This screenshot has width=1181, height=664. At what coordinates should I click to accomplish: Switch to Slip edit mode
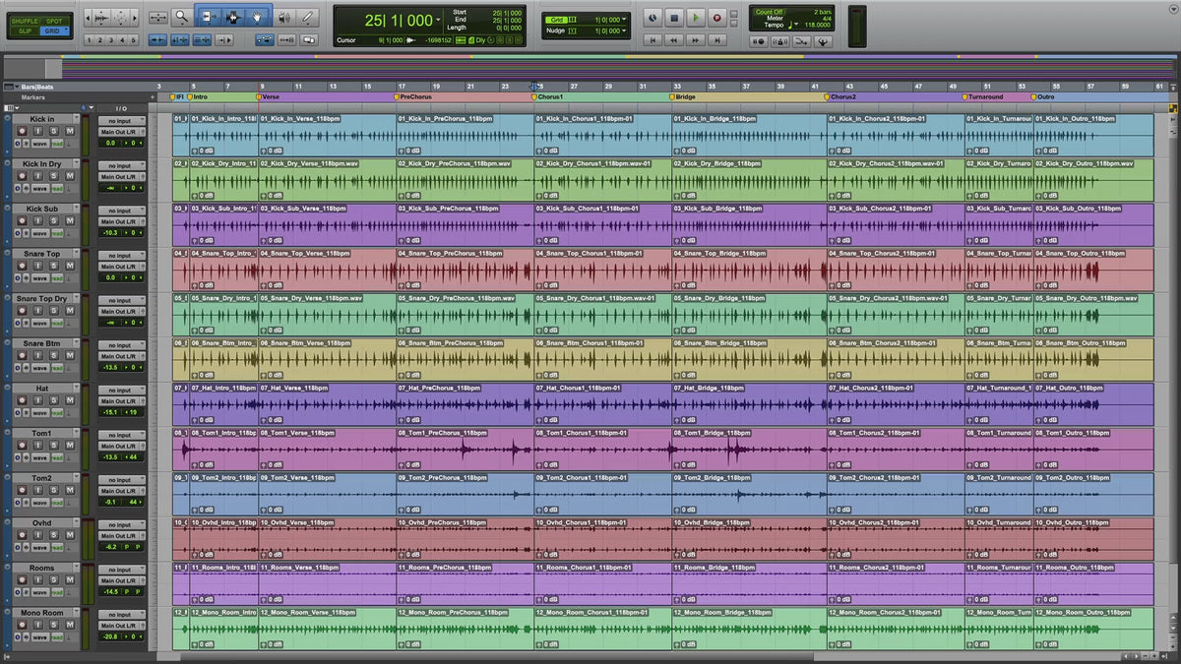(x=24, y=30)
